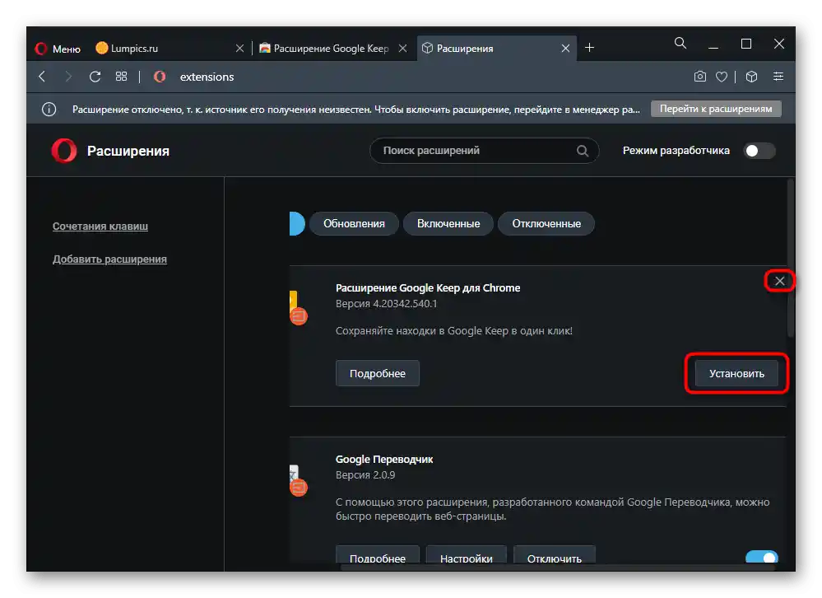Open the Opera Меню button

pyautogui.click(x=58, y=49)
